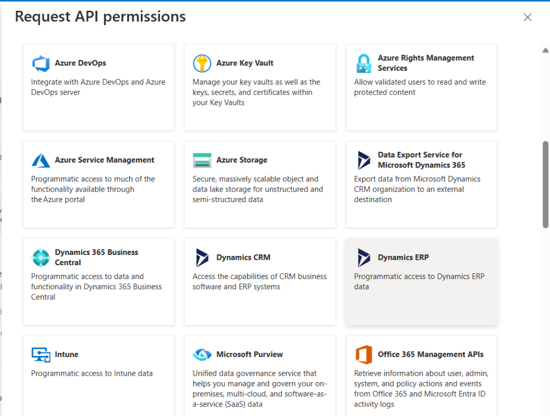Click the Azure Rights Management padlock icon

(364, 63)
